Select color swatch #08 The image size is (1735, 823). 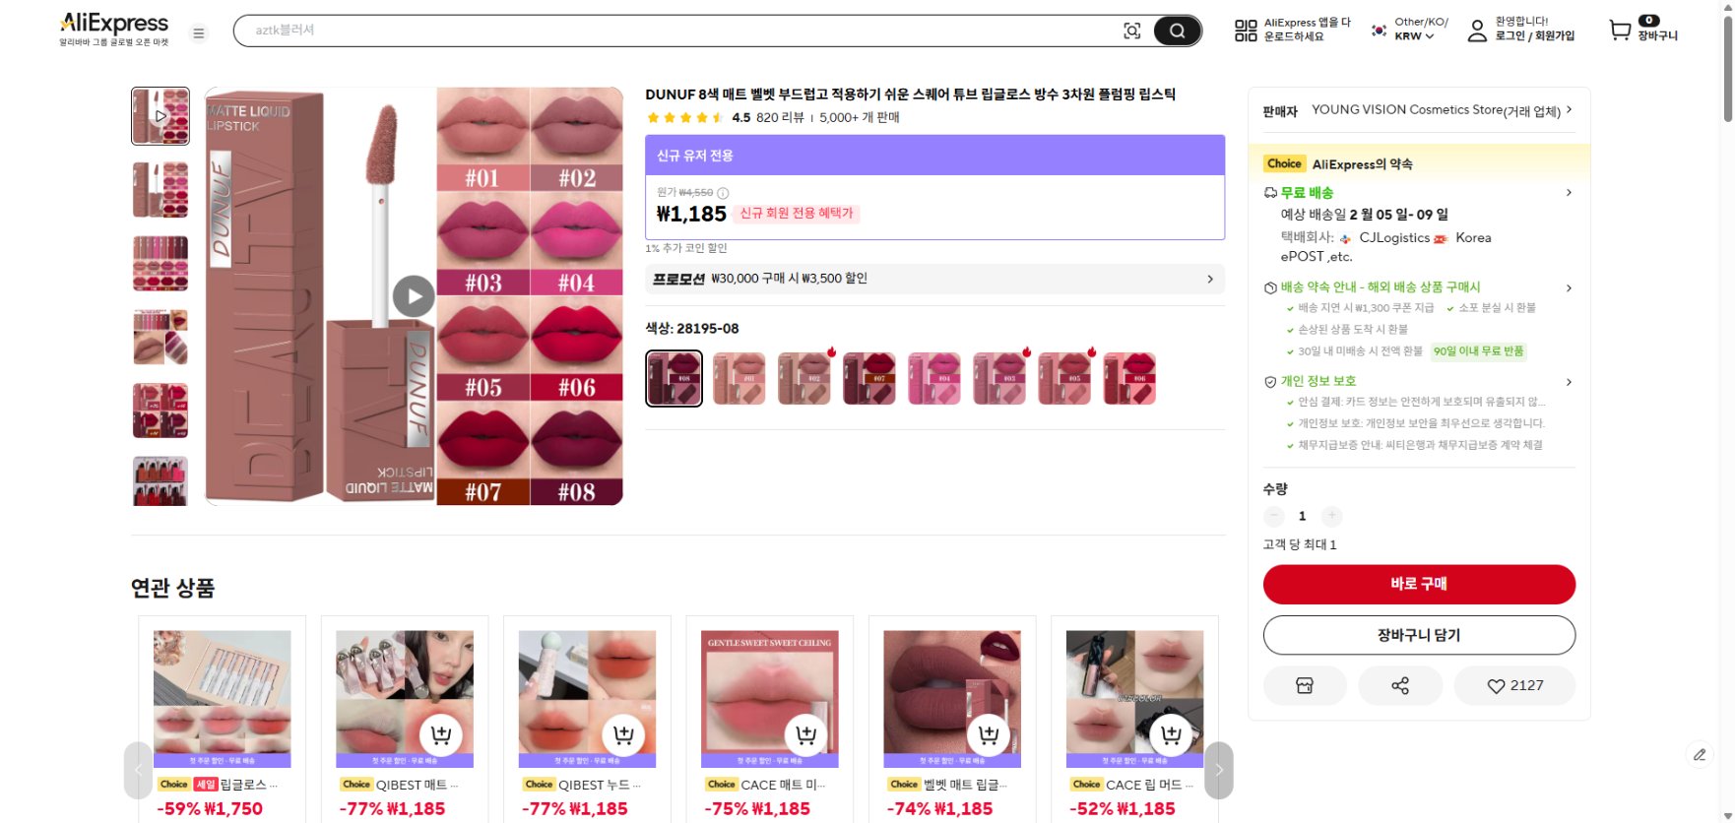pos(675,378)
